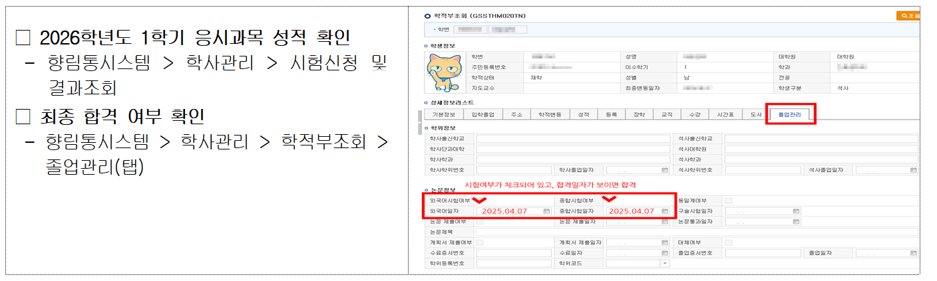The height and width of the screenshot is (281, 937).
Task: Open calendar picker for 구술시험일자
Action: point(796,211)
